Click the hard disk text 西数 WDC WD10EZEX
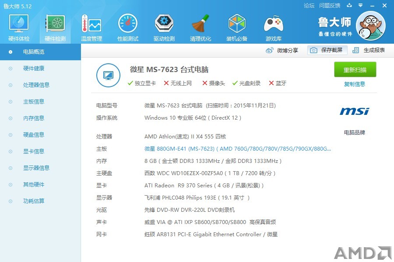394x262 pixels. pyautogui.click(x=210, y=173)
